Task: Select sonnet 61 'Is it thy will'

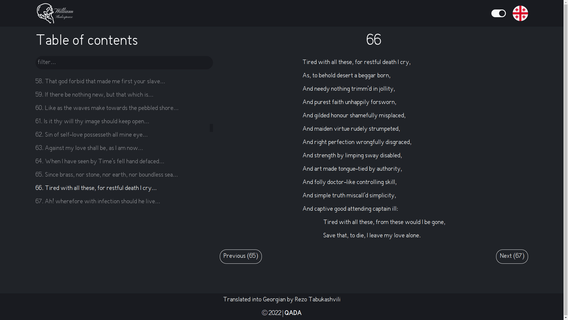Action: point(92,121)
